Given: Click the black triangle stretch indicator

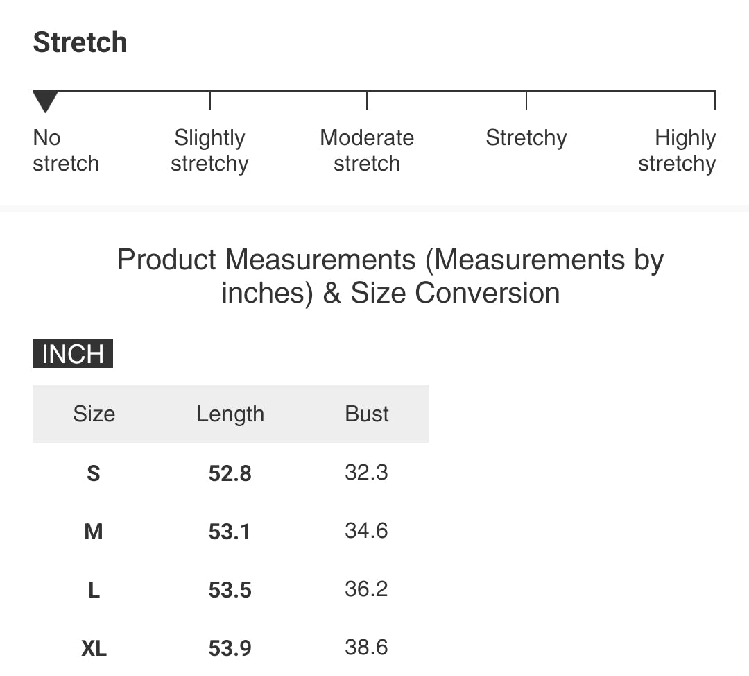Looking at the screenshot, I should [x=45, y=101].
